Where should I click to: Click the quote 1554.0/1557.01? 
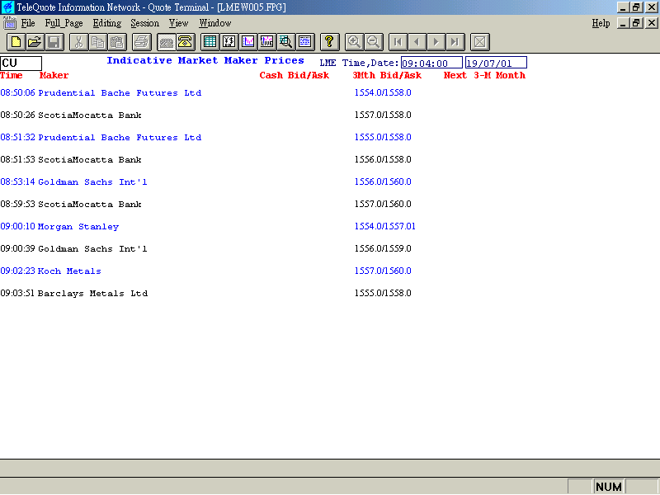pyautogui.click(x=384, y=226)
